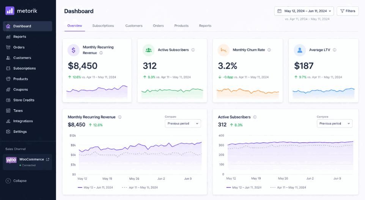Screen dimensions: 365x200
Task: Click the Connected status under WooCommerce
Action: click(x=27, y=165)
